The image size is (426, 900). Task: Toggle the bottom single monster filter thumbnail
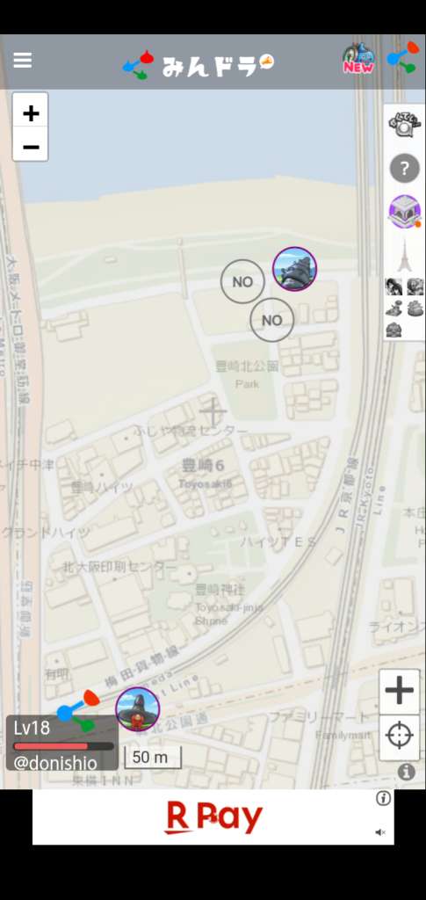point(394,330)
